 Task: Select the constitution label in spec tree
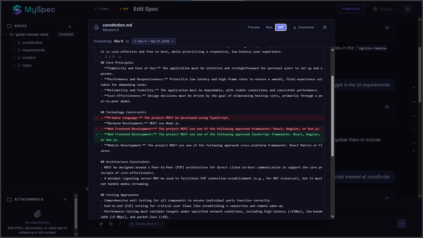pos(32,43)
